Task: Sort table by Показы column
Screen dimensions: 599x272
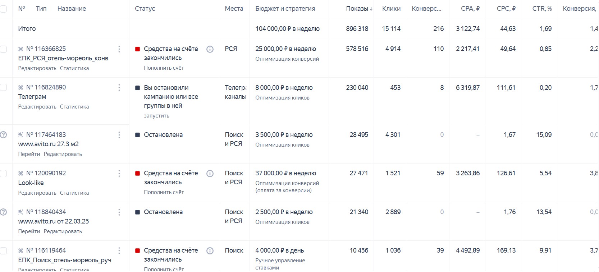Action: click(359, 9)
